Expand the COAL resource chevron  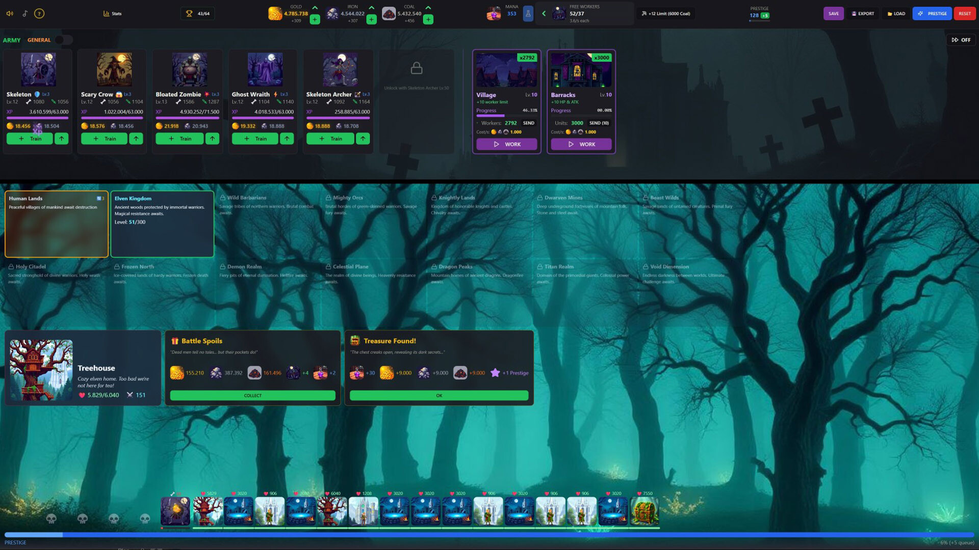tap(428, 8)
